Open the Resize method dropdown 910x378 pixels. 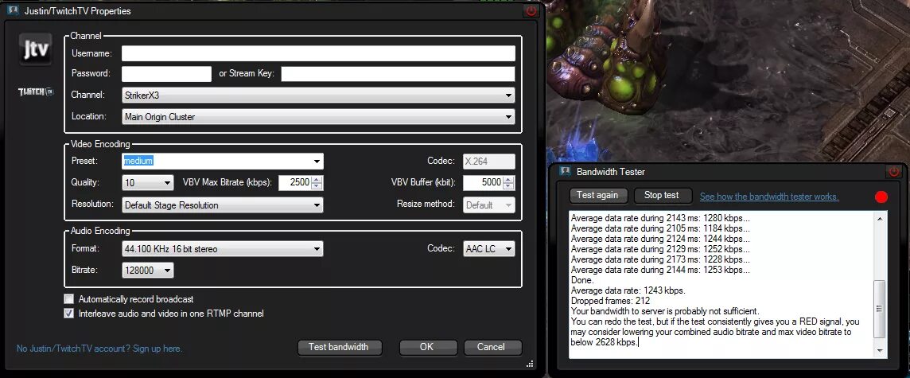(488, 205)
